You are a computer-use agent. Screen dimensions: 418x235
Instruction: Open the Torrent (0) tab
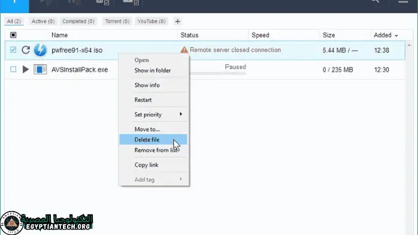coord(117,22)
